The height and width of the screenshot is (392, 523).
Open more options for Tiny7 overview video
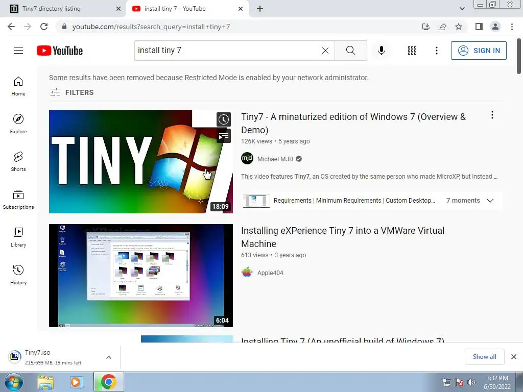click(492, 115)
